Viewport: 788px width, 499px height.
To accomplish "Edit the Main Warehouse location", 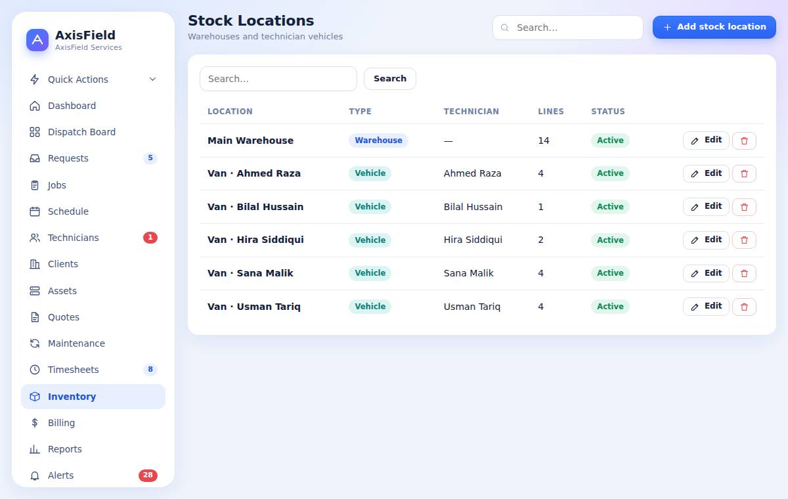I will pyautogui.click(x=706, y=141).
